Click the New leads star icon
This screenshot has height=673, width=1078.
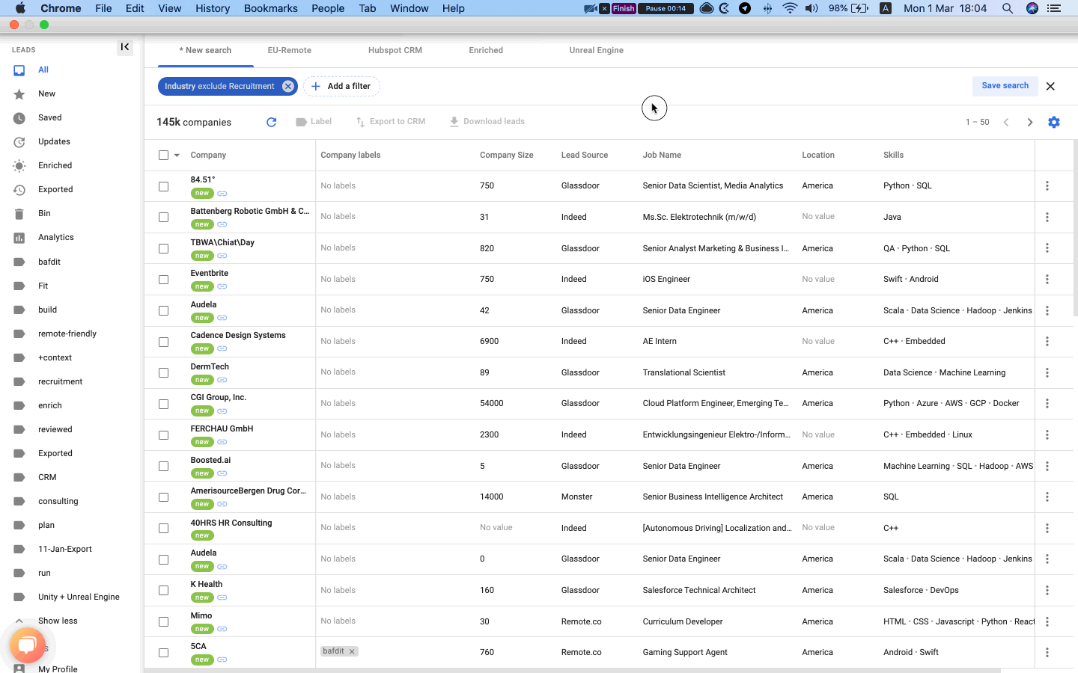(x=19, y=94)
